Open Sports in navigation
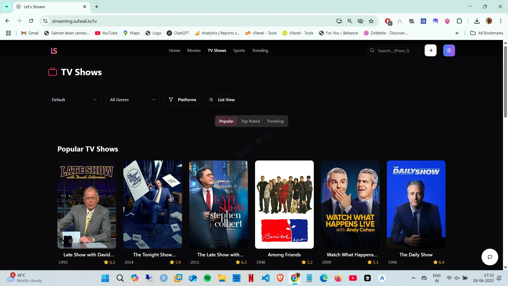Screen dimensions: 508x286 [239, 50]
